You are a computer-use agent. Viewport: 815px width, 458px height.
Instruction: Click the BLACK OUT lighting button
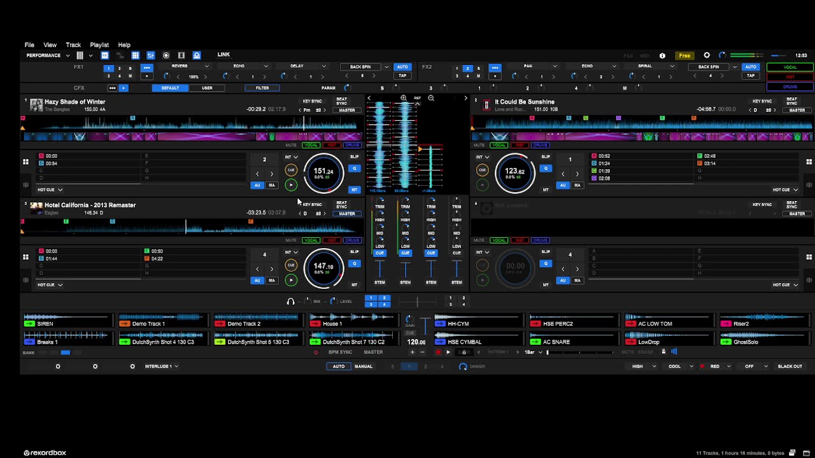790,366
